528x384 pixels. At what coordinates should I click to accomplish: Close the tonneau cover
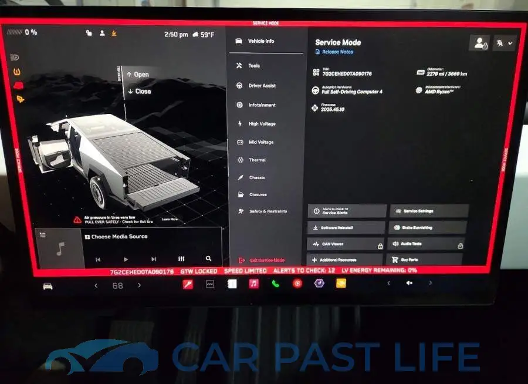[140, 92]
